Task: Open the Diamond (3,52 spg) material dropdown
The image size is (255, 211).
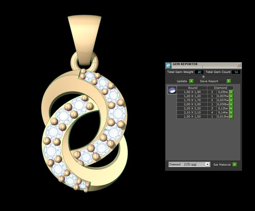Action: [x=207, y=164]
